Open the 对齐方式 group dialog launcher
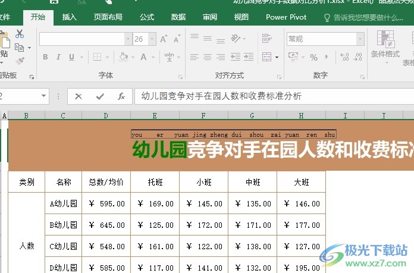The height and width of the screenshot is (273, 414). coord(279,77)
